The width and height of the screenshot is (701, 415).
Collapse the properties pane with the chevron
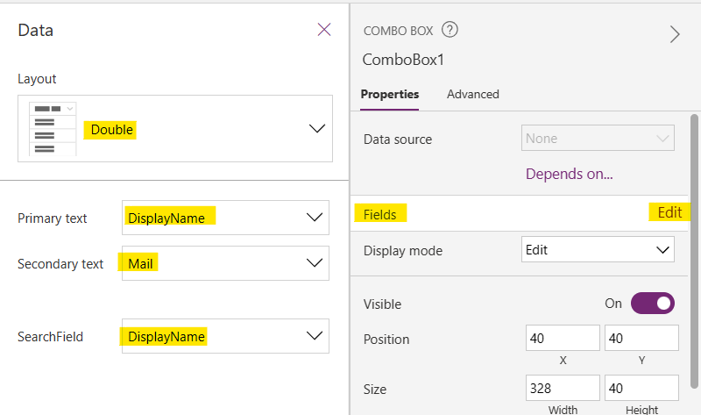675,34
